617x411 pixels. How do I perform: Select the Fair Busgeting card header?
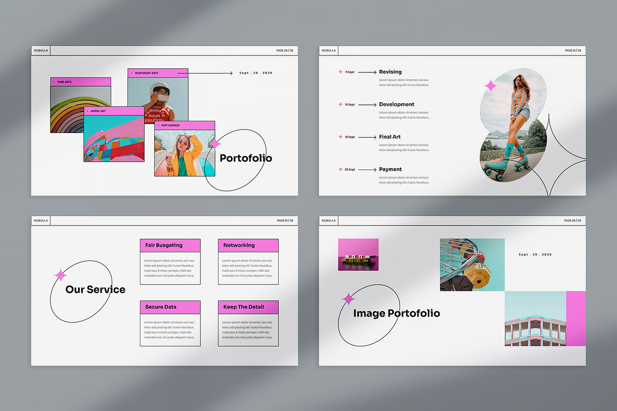click(x=170, y=245)
